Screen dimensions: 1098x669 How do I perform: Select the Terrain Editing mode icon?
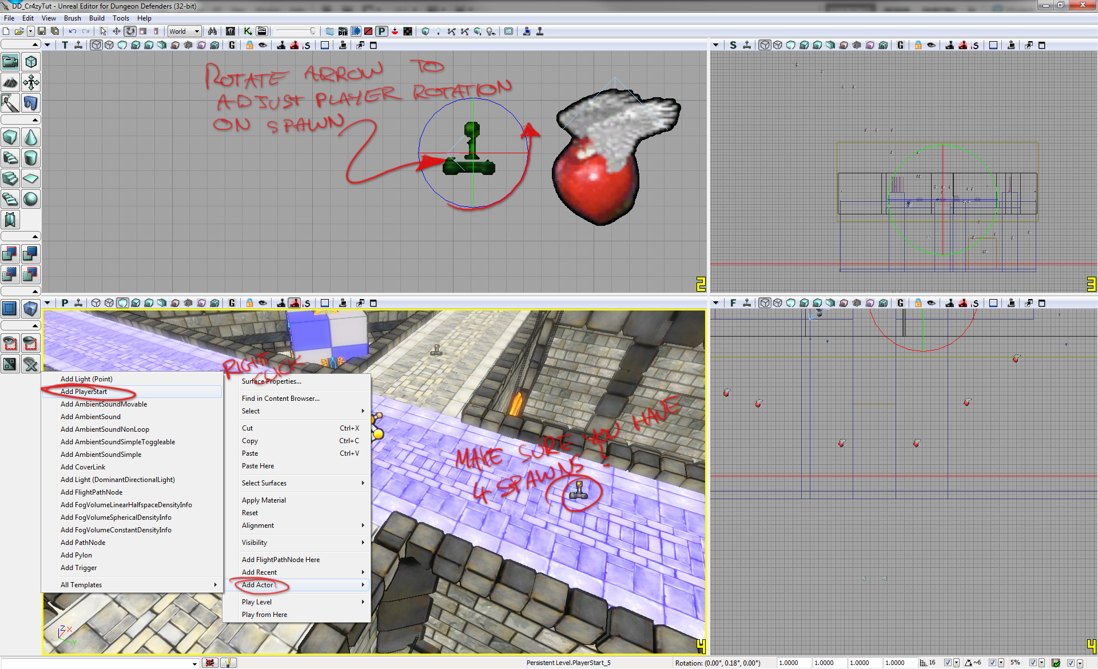point(10,82)
